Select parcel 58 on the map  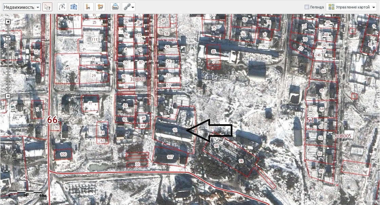click(167, 34)
